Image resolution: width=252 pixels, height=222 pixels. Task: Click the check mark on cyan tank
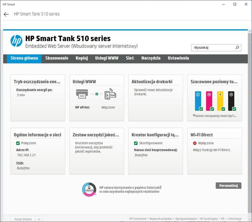point(201,109)
